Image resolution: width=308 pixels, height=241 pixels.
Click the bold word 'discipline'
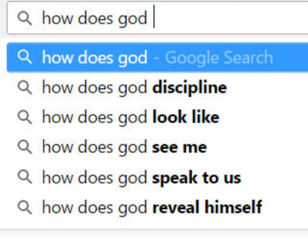[x=190, y=88]
